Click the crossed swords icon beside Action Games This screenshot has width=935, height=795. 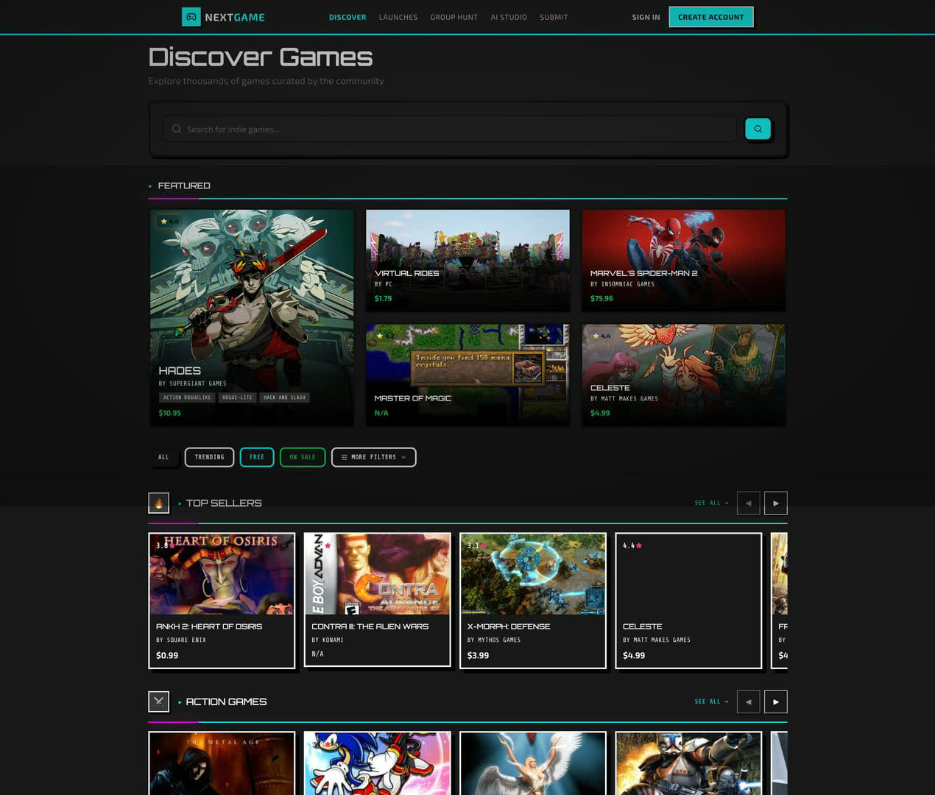click(x=158, y=702)
